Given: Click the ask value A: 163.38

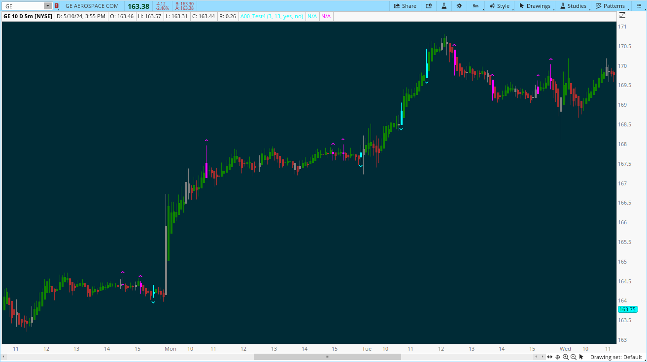Looking at the screenshot, I should (184, 8).
